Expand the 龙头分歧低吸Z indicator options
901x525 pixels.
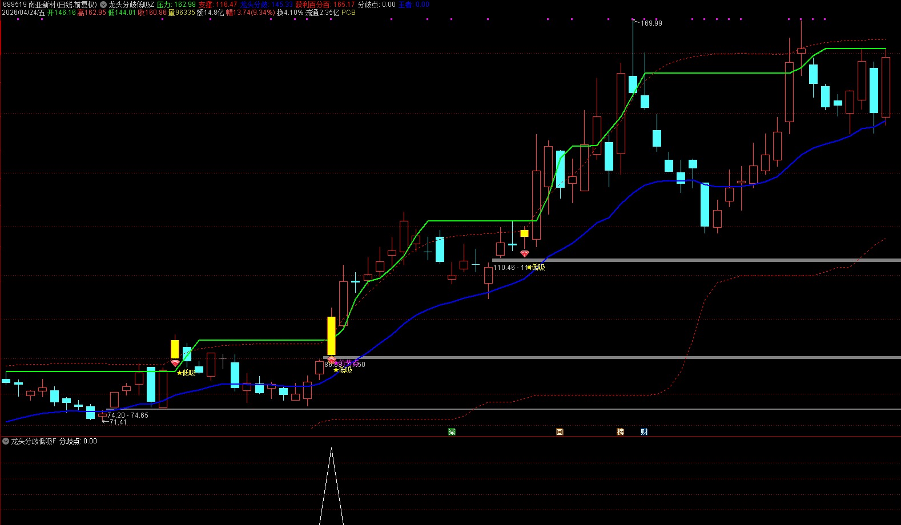coord(103,5)
